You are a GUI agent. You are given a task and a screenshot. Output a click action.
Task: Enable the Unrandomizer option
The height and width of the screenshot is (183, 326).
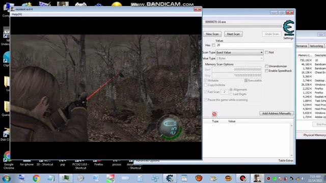[x=266, y=66]
